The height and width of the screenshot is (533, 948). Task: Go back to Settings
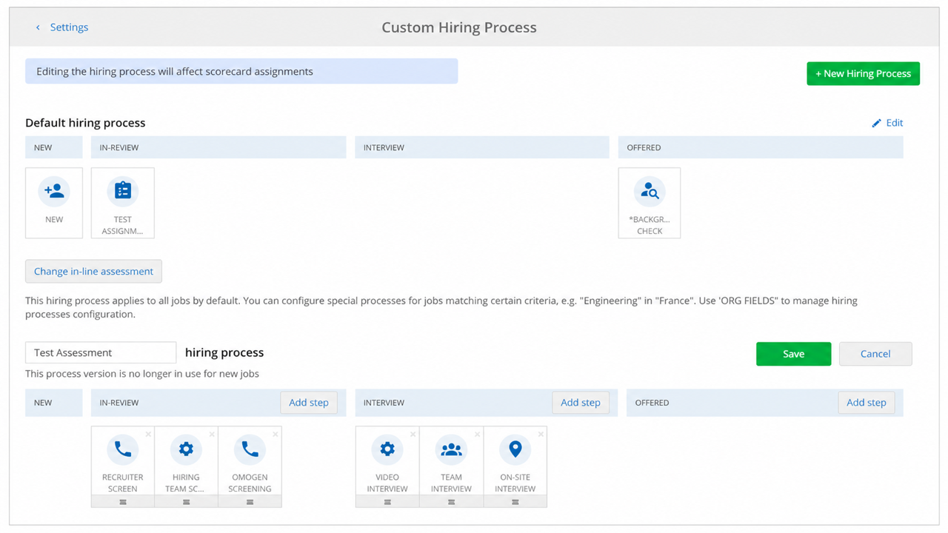coord(69,27)
